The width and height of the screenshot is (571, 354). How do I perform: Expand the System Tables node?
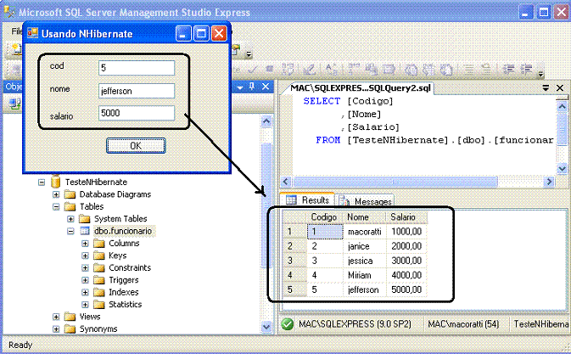[x=70, y=219]
